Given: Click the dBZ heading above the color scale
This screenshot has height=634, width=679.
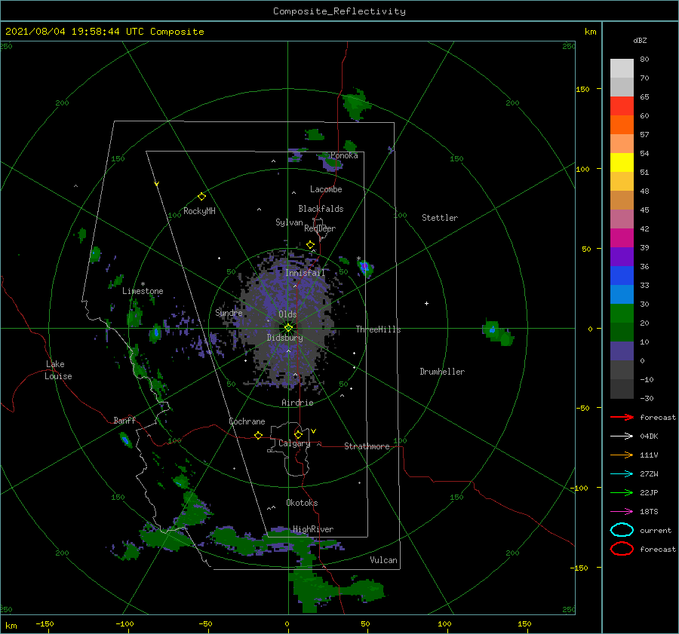Looking at the screenshot, I should point(640,40).
